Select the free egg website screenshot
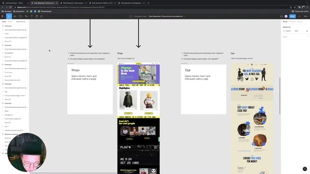Viewport: 310px width, 174px height. [x=252, y=118]
